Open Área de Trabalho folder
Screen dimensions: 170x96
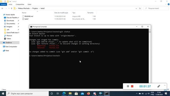point(12,18)
